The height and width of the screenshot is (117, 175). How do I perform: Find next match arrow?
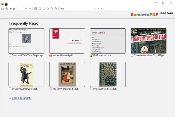[x=98, y=9]
